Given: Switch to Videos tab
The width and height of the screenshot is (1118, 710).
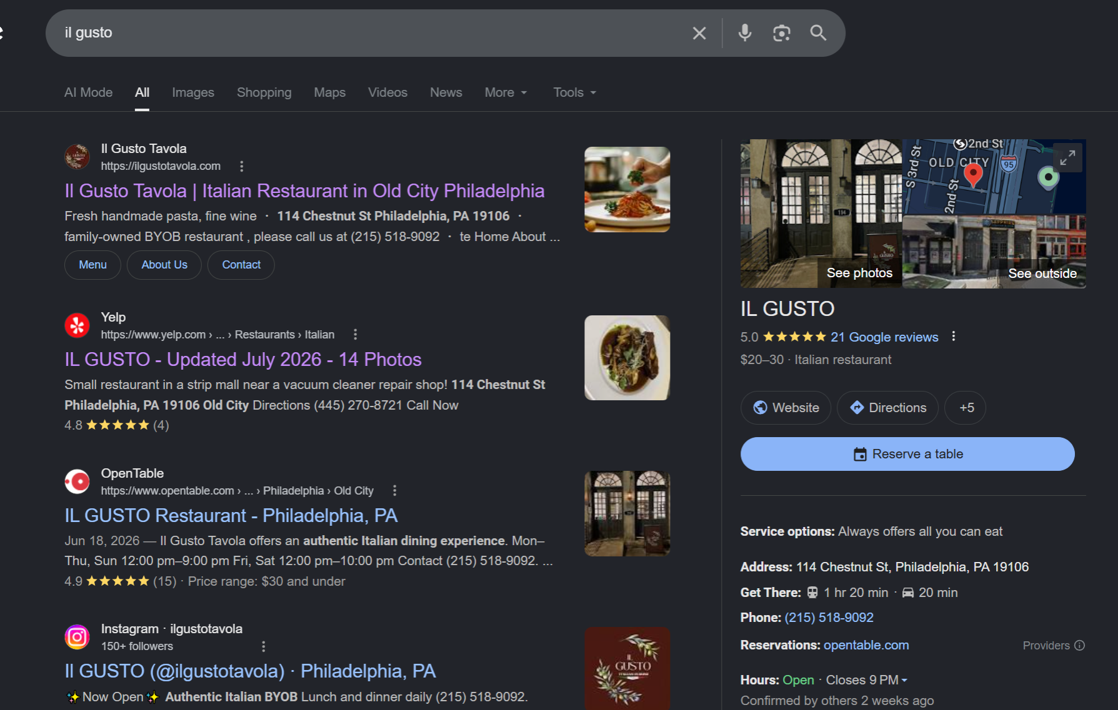Looking at the screenshot, I should tap(388, 92).
